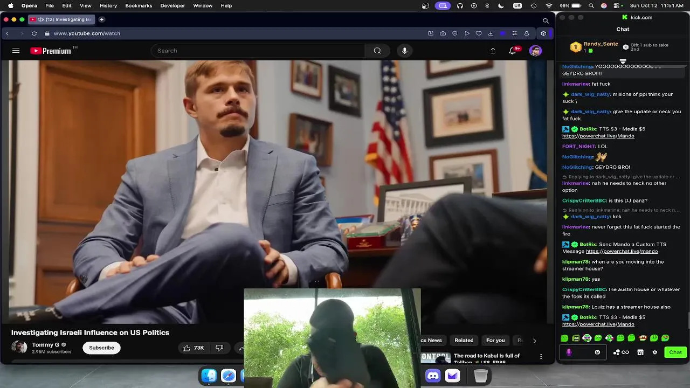Click the kick.com window title
Screen dimensions: 690x388
pyautogui.click(x=641, y=17)
